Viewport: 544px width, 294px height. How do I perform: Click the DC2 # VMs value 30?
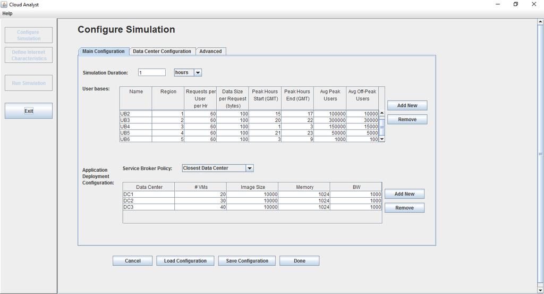click(200, 200)
